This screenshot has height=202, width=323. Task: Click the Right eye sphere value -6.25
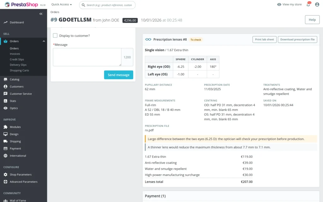coord(181,67)
